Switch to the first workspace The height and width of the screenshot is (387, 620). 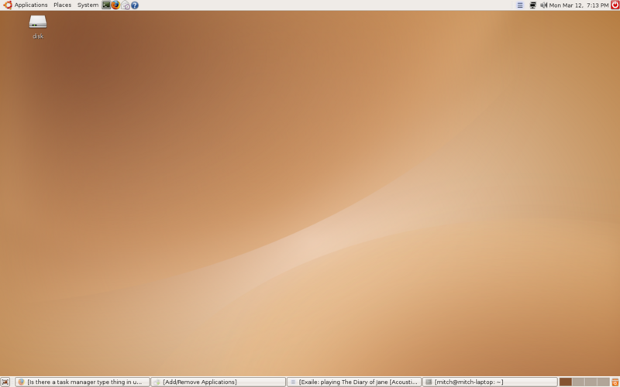coord(566,382)
